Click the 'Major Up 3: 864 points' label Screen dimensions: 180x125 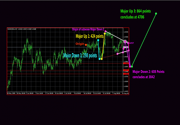pos(136,11)
